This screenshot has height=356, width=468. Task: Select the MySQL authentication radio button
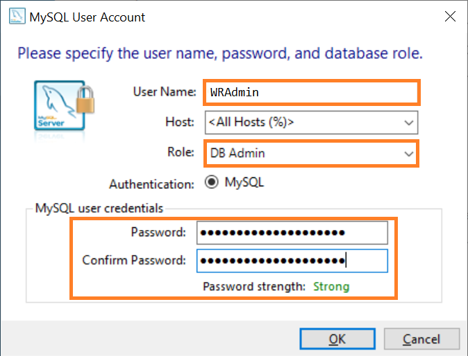point(212,182)
